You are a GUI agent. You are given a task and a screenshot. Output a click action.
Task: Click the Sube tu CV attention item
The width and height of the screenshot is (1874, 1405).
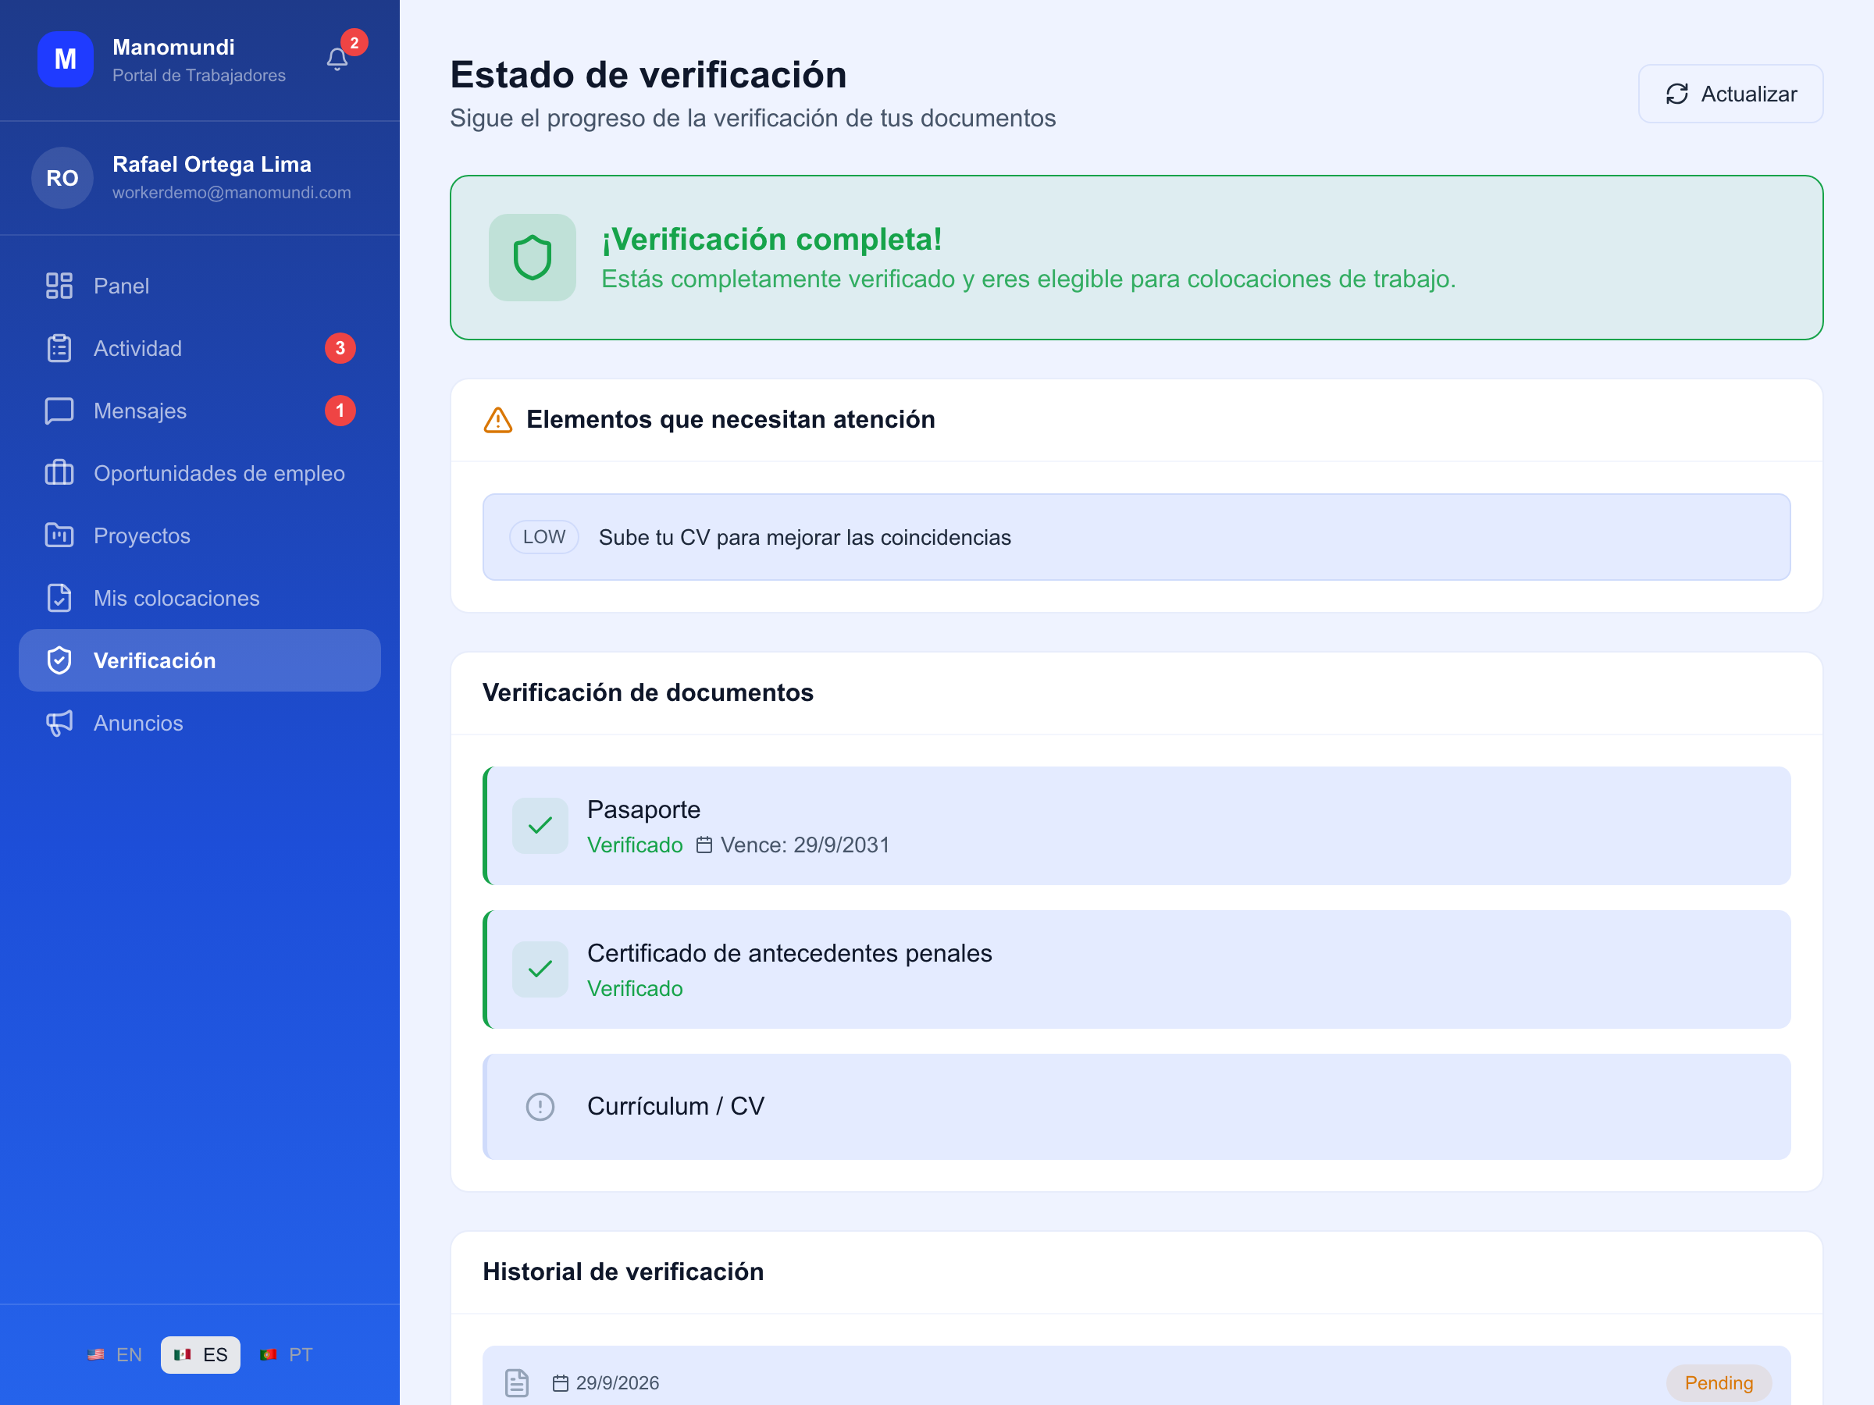pyautogui.click(x=1137, y=537)
